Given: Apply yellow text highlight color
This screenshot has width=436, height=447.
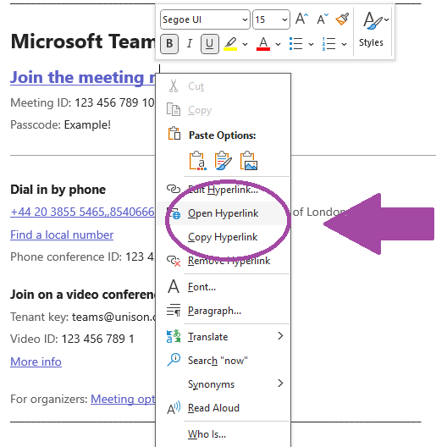Looking at the screenshot, I should (230, 44).
